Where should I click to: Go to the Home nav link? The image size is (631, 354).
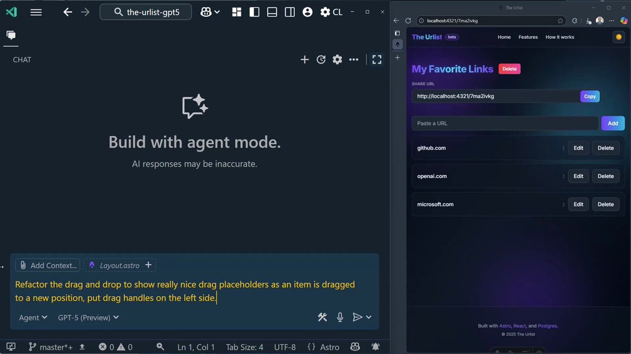(x=504, y=37)
